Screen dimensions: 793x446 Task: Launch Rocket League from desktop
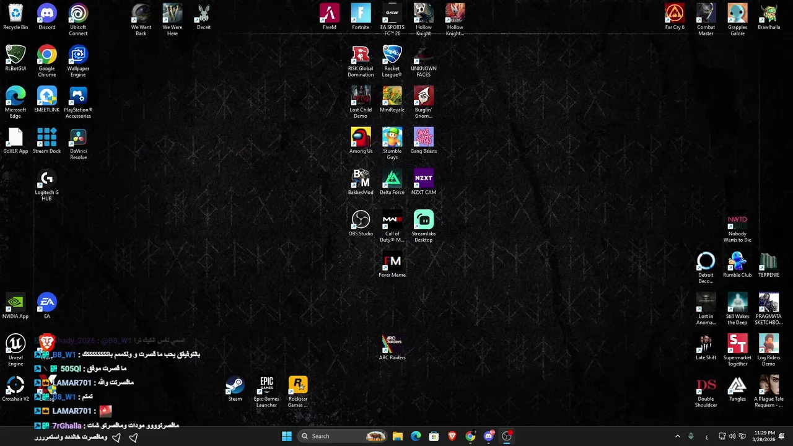(x=392, y=61)
